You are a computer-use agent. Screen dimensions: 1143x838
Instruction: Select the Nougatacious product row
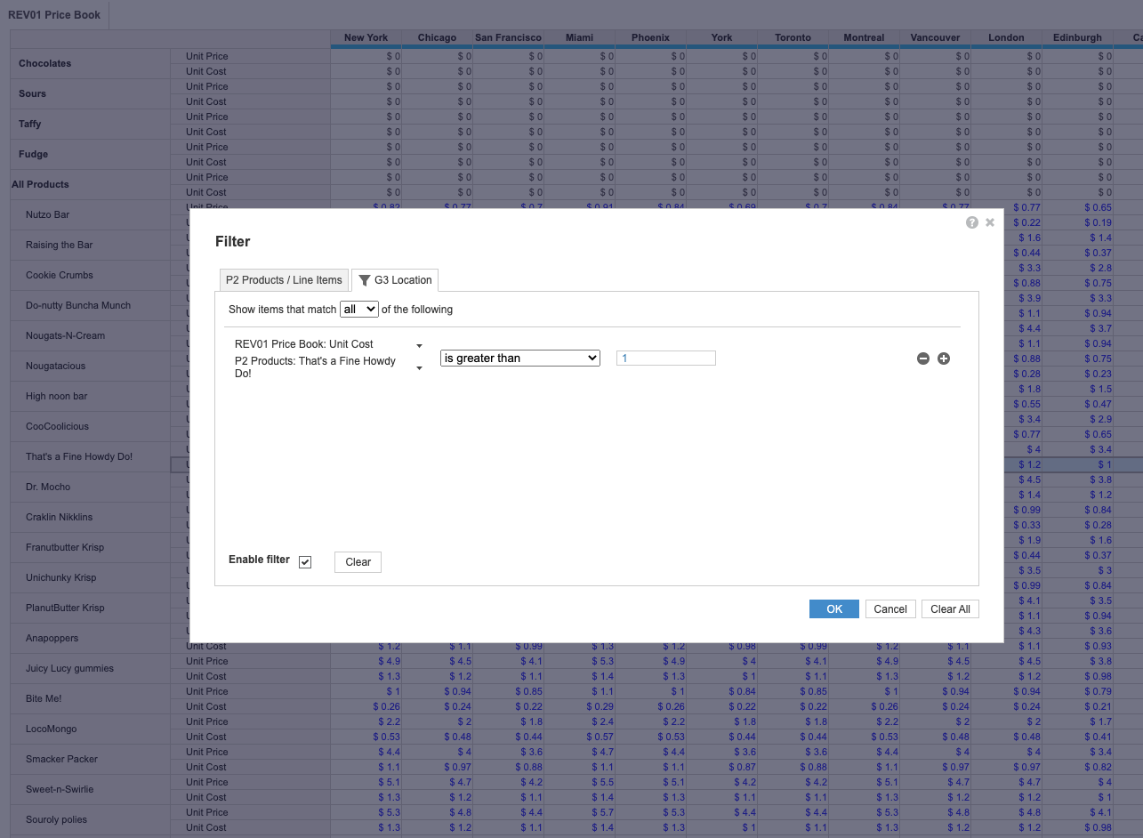[55, 366]
